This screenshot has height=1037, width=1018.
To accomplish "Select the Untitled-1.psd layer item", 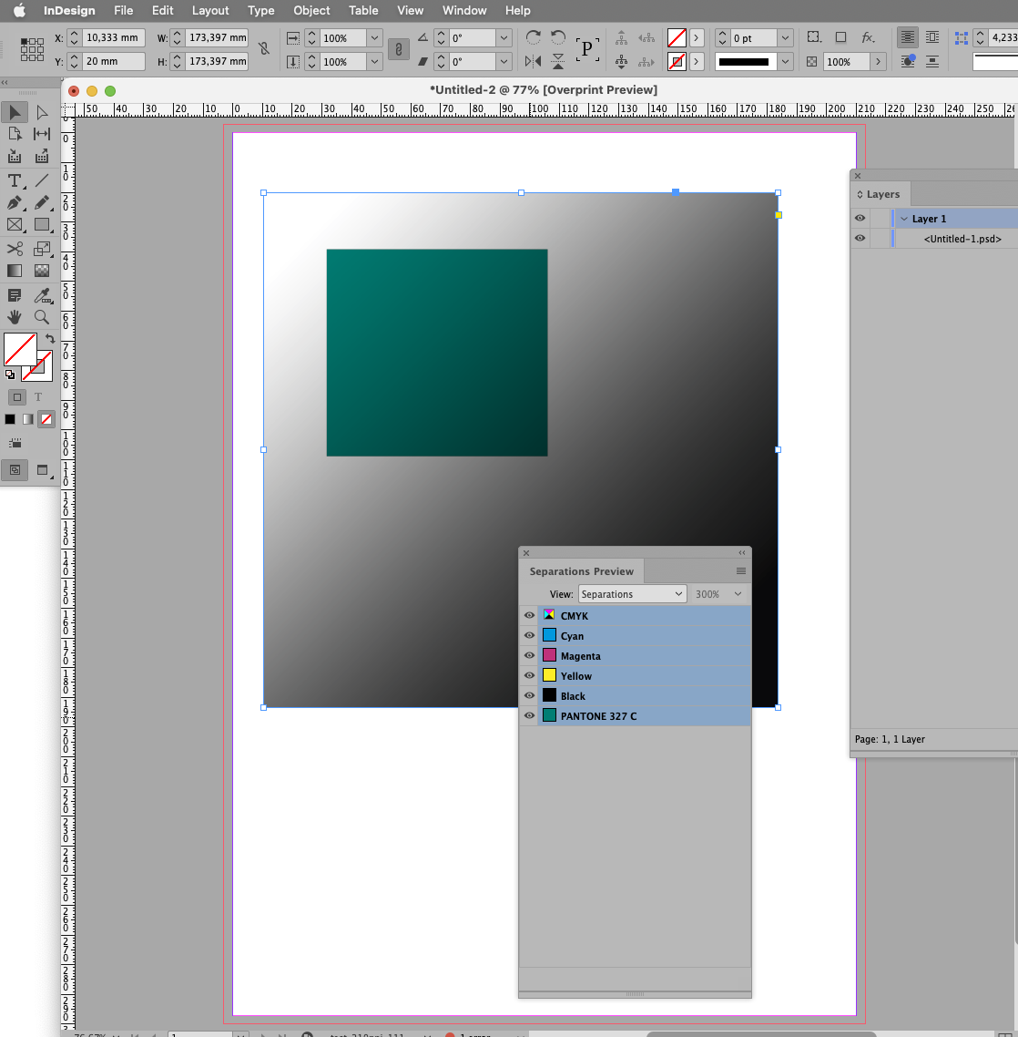I will 962,239.
